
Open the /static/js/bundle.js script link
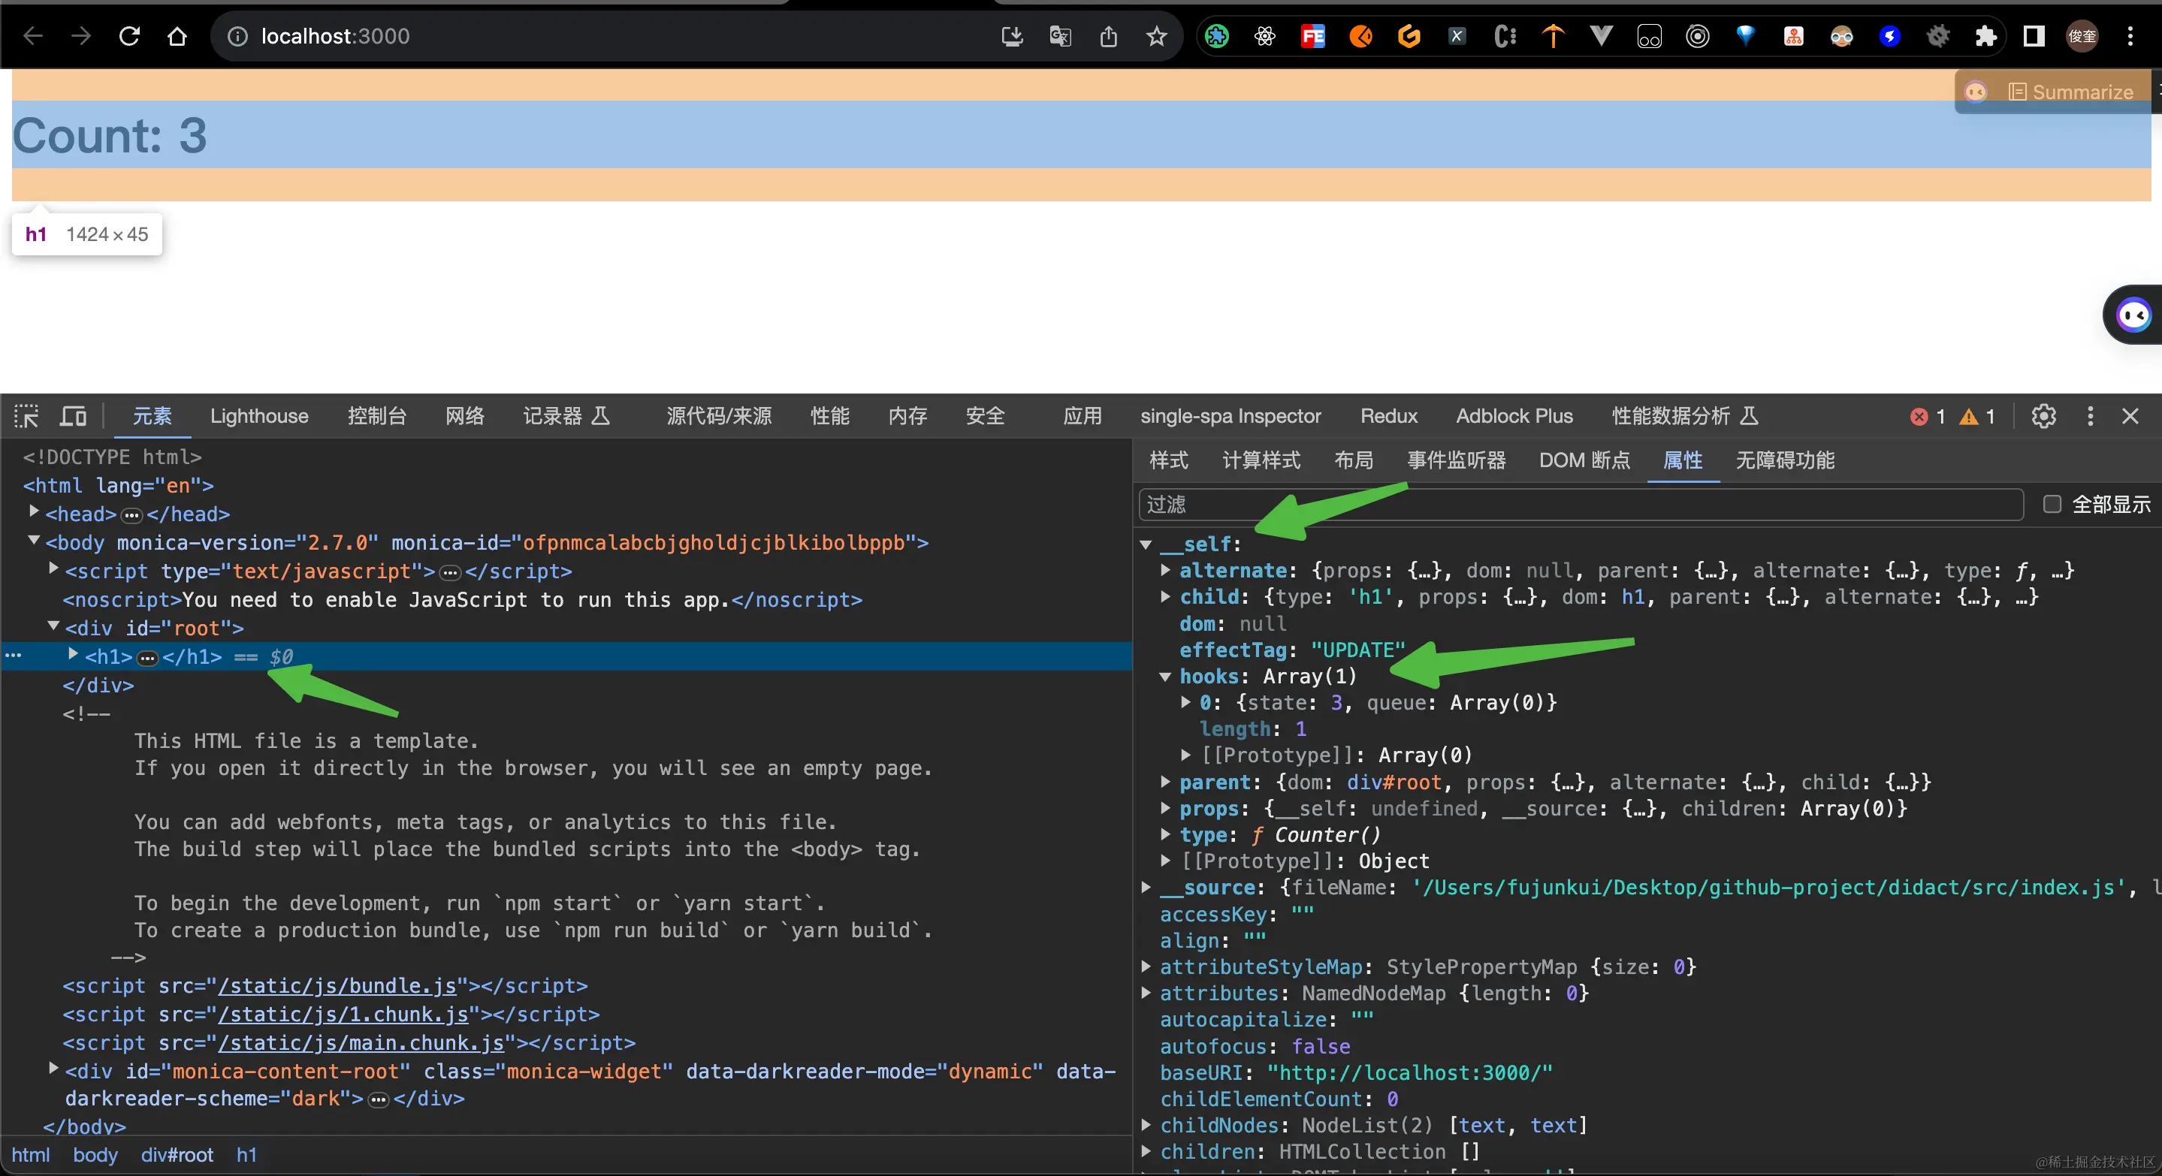pyautogui.click(x=337, y=985)
